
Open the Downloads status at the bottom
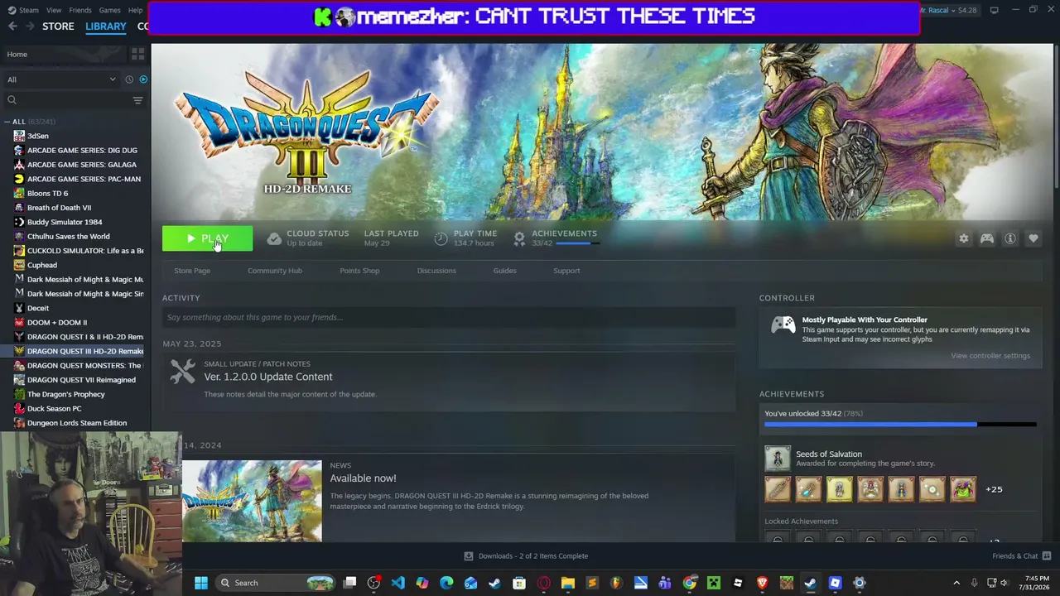pyautogui.click(x=526, y=556)
